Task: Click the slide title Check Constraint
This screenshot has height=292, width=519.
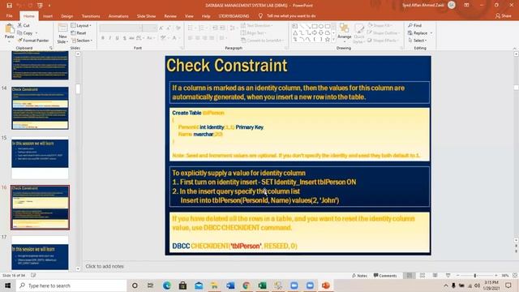Action: pyautogui.click(x=227, y=65)
